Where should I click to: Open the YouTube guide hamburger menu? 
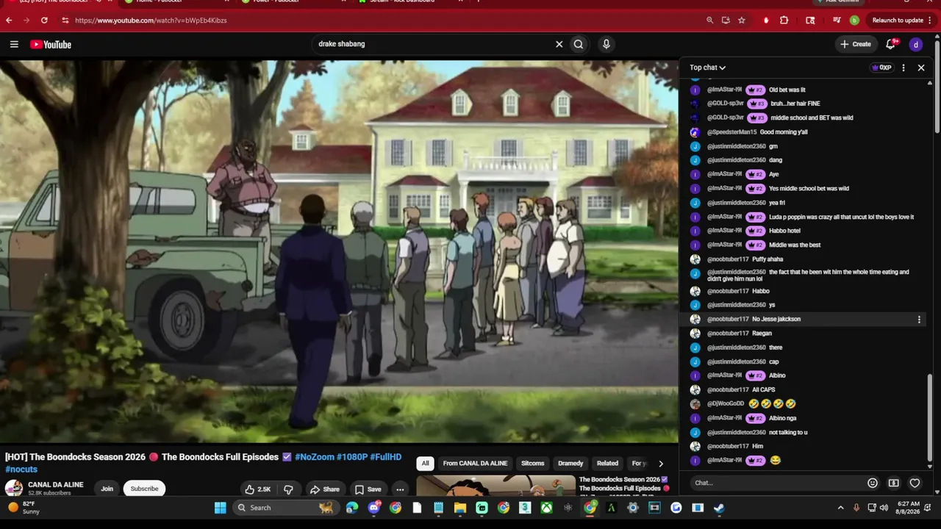coord(14,44)
